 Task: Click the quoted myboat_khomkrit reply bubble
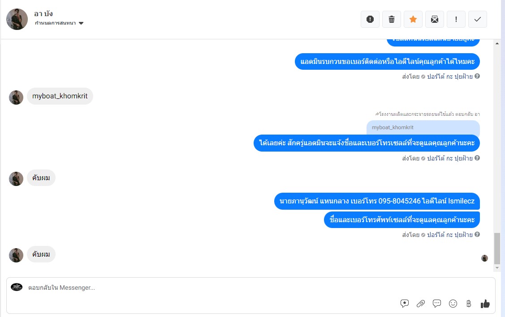[x=423, y=127]
